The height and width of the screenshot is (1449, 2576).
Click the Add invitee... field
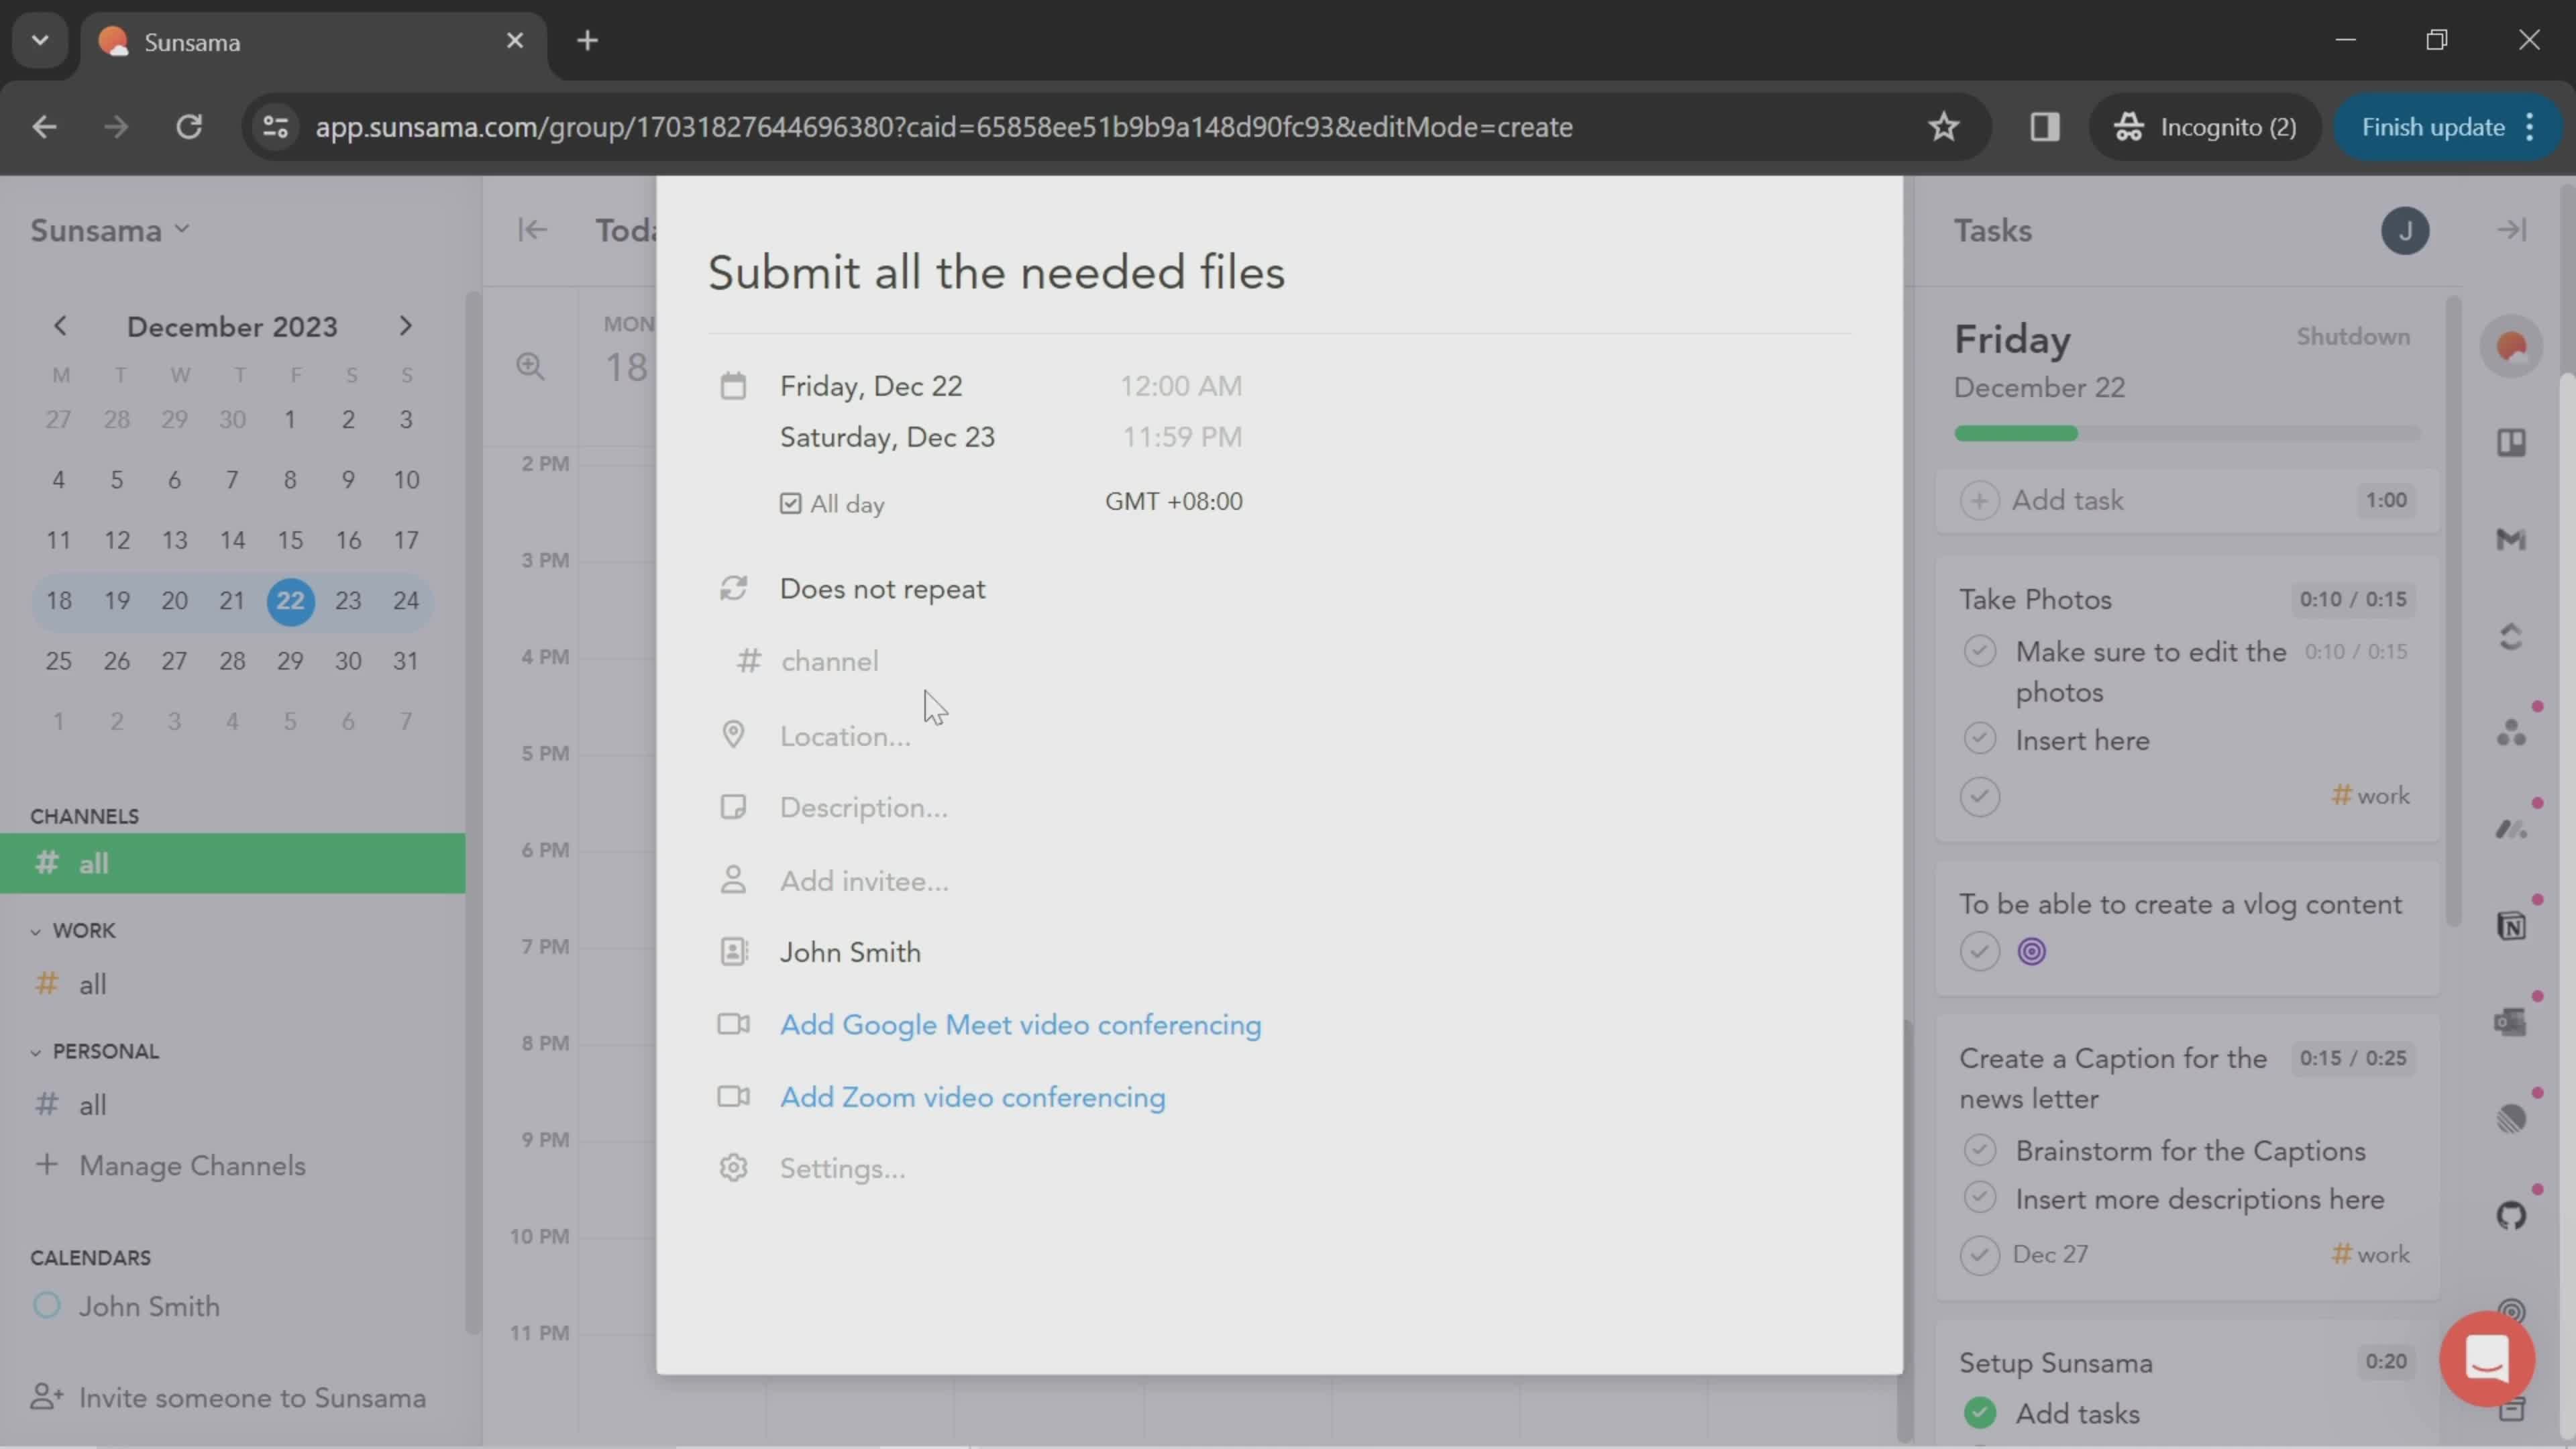864,881
